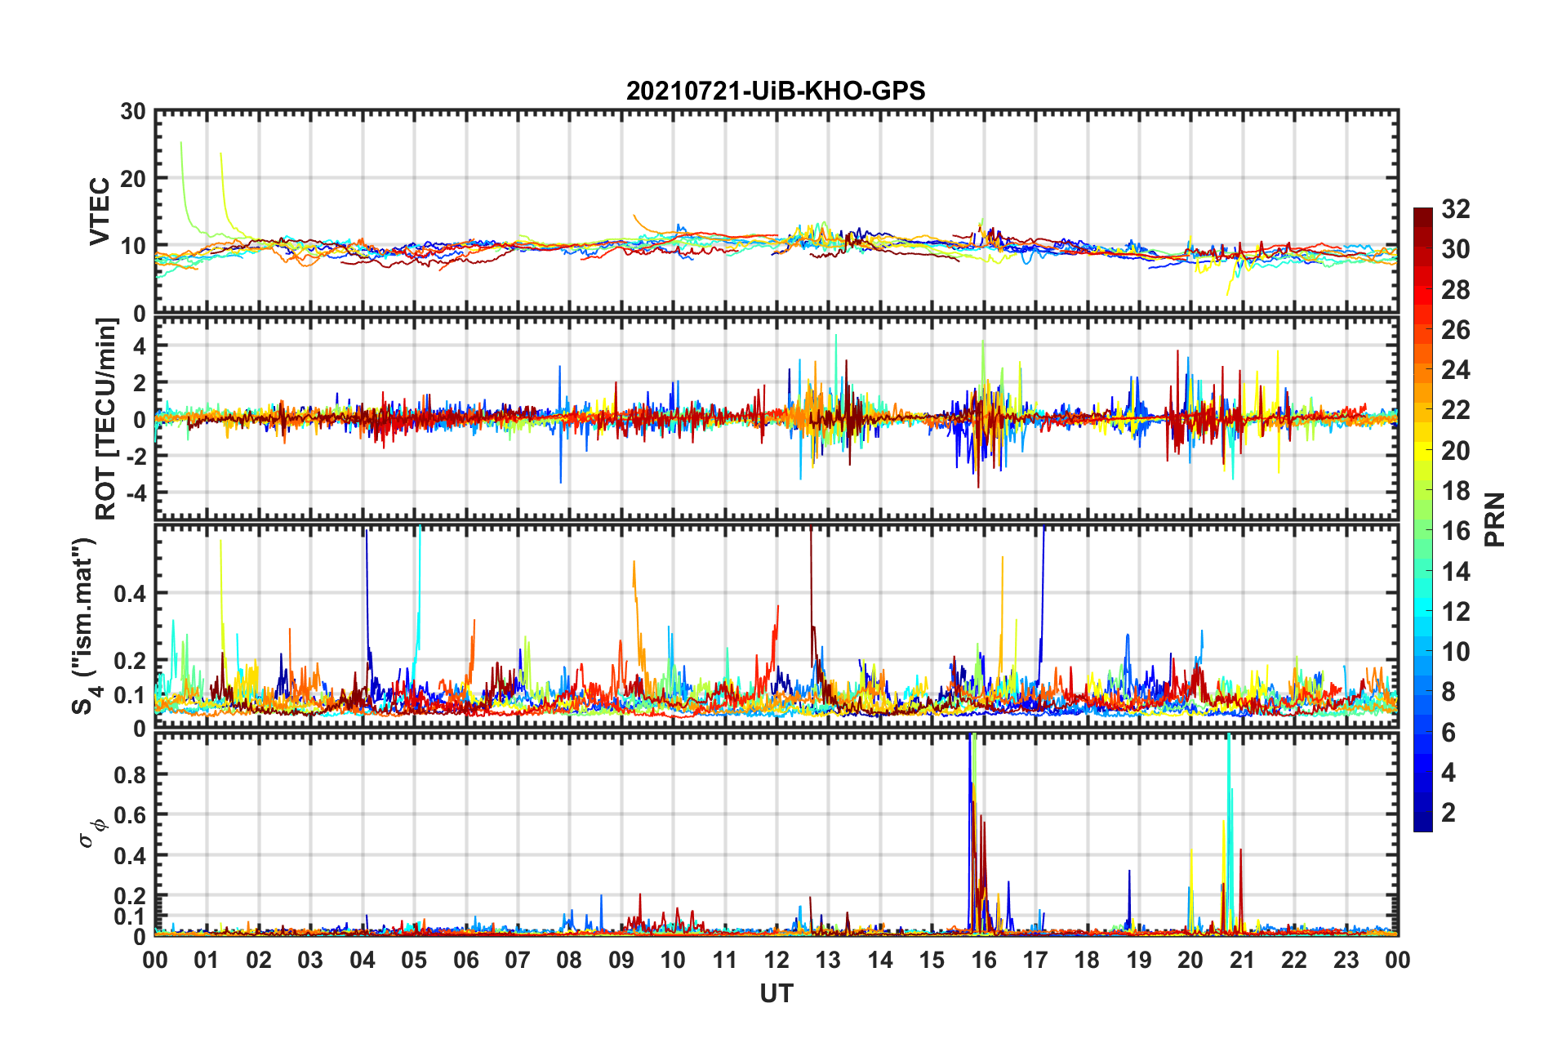Select the colorbar tick label 2
Viewport: 1553px width, 1039px height.
point(1449,812)
